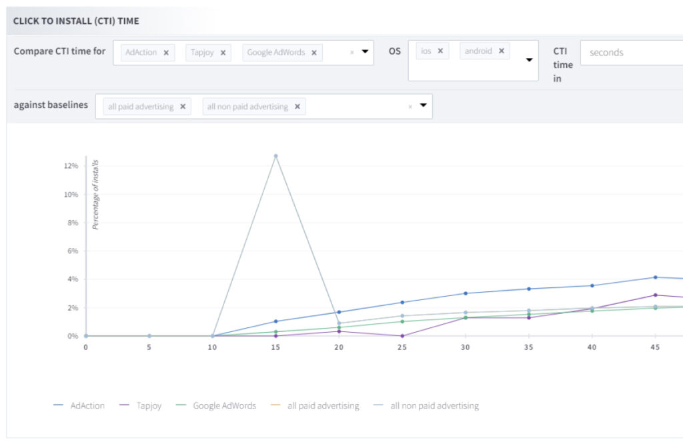Screen dimensions: 683x444
Task: Click the Tapjoy tag label
Action: pyautogui.click(x=202, y=52)
